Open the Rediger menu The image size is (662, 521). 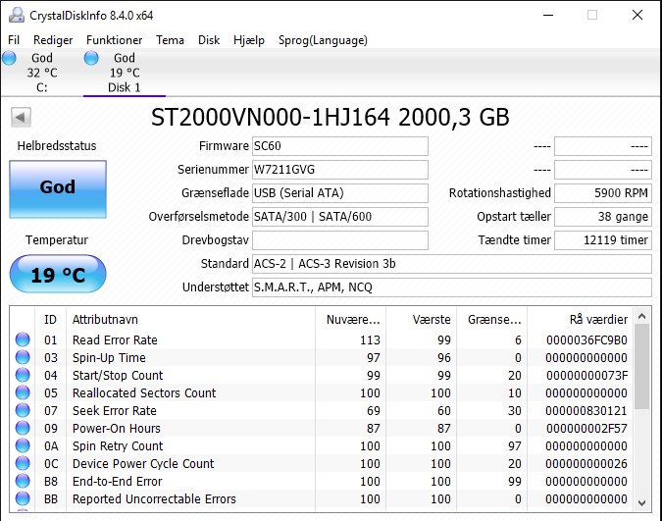pos(53,40)
